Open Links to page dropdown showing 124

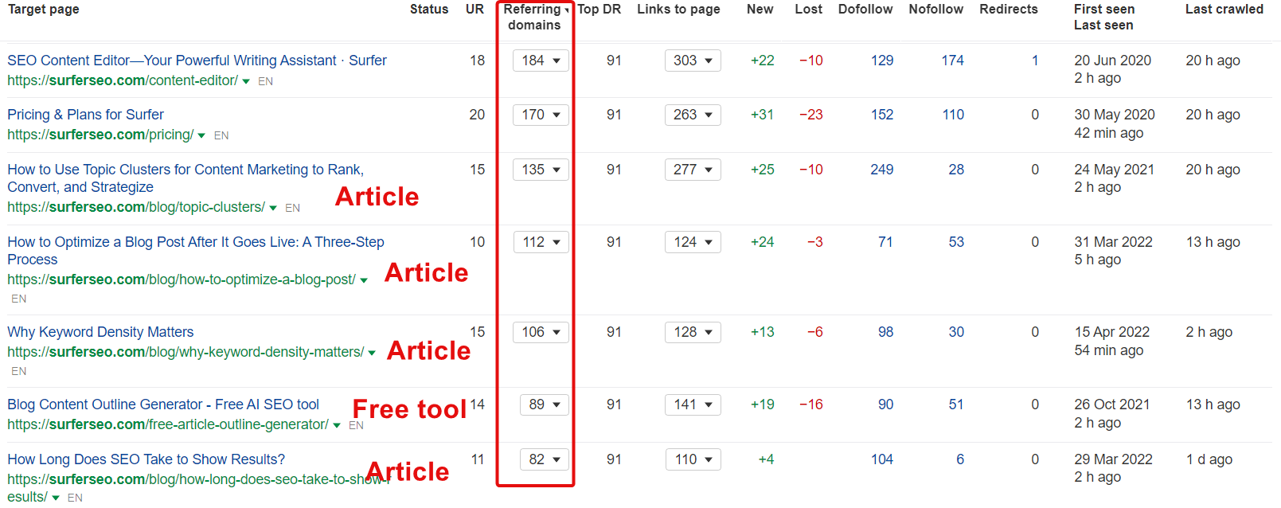point(693,242)
